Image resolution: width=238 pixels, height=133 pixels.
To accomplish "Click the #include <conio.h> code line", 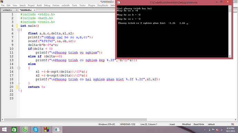I will pos(38,22).
